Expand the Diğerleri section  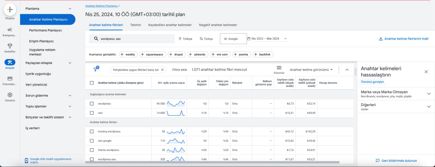(429, 106)
